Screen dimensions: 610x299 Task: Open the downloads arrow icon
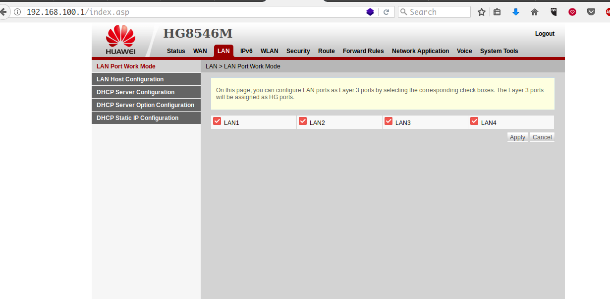pyautogui.click(x=515, y=12)
